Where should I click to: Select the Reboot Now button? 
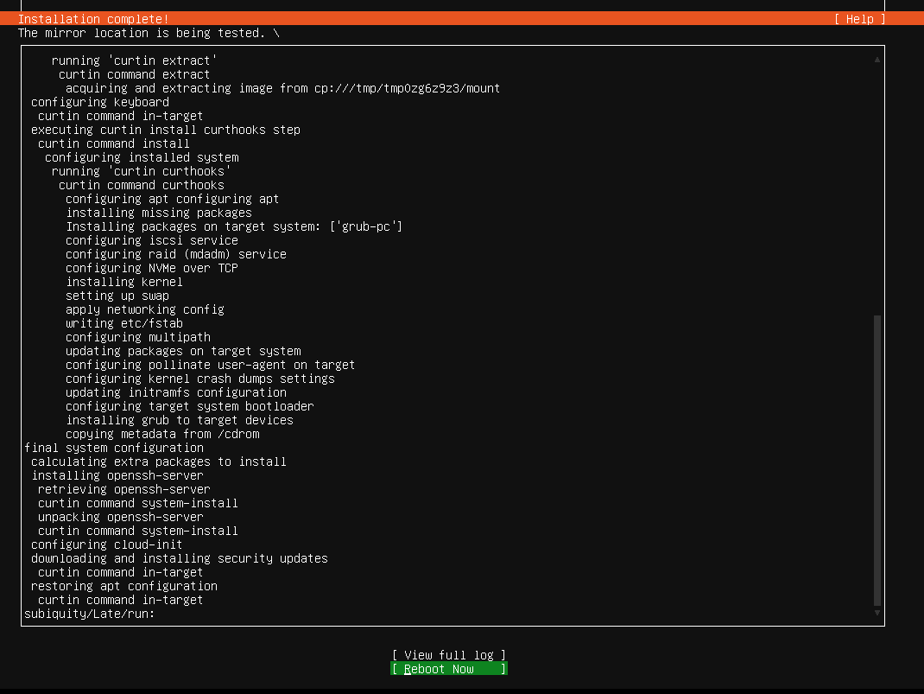[448, 668]
